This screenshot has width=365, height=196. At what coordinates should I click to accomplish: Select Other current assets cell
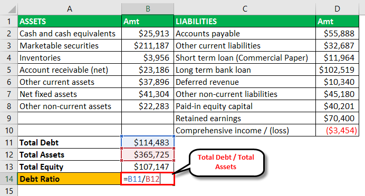(x=70, y=82)
